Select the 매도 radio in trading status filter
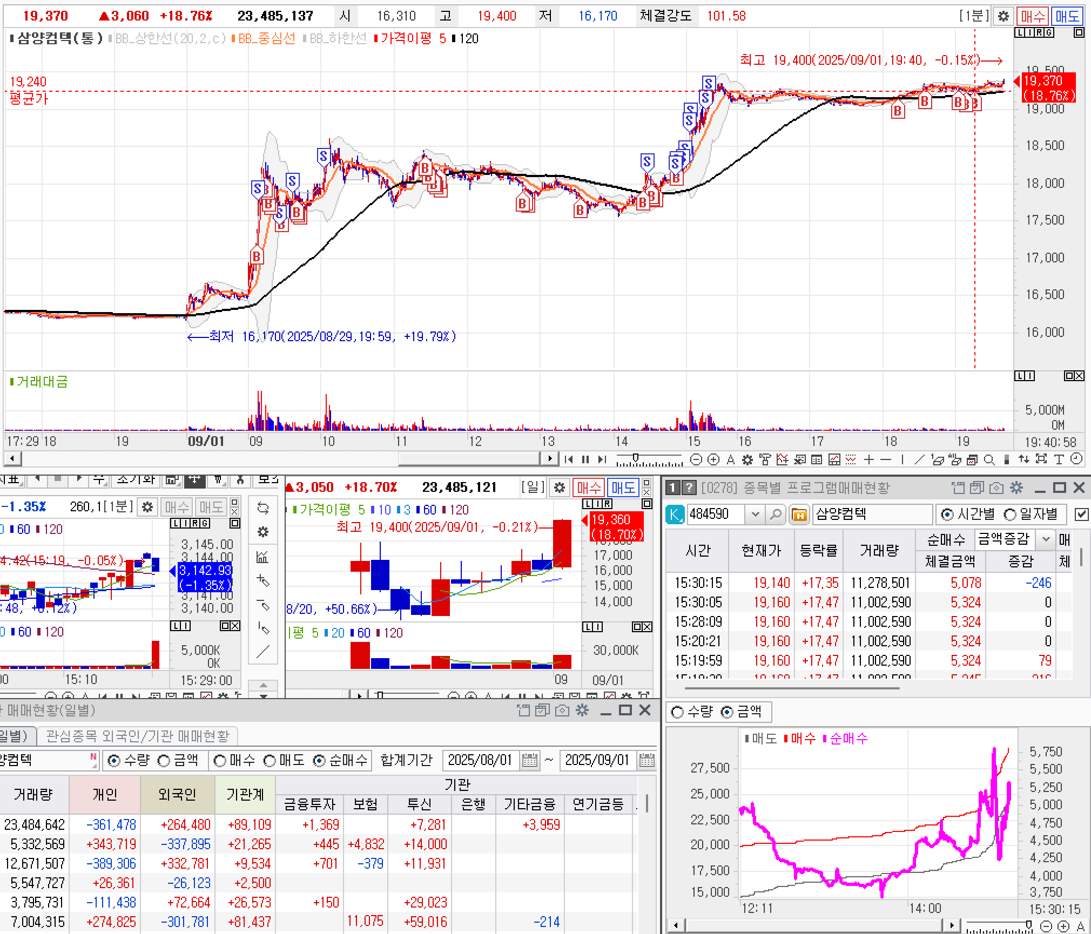The image size is (1091, 934). pyautogui.click(x=270, y=761)
